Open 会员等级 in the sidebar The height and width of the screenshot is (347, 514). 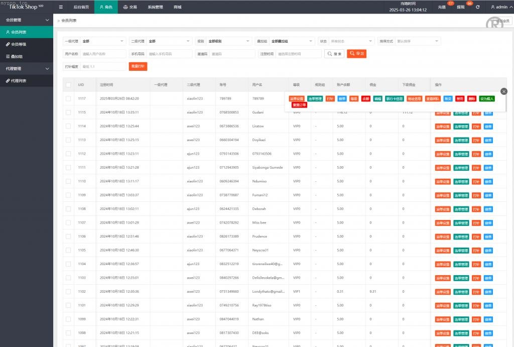19,44
